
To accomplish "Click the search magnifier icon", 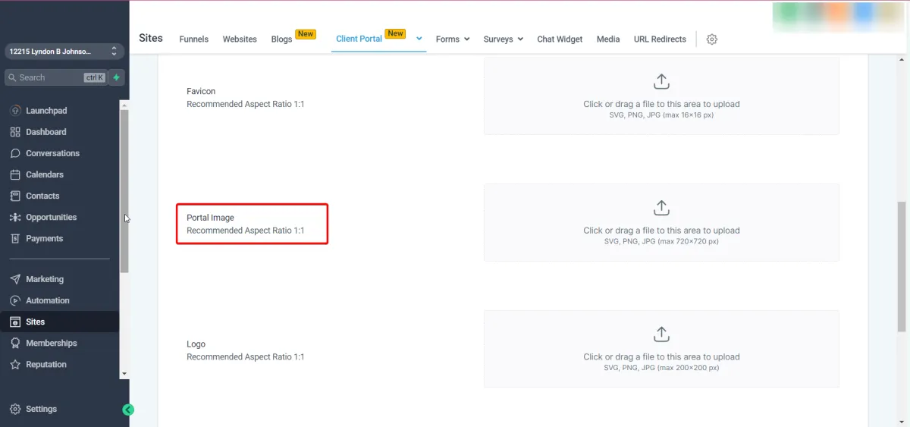I will (13, 77).
